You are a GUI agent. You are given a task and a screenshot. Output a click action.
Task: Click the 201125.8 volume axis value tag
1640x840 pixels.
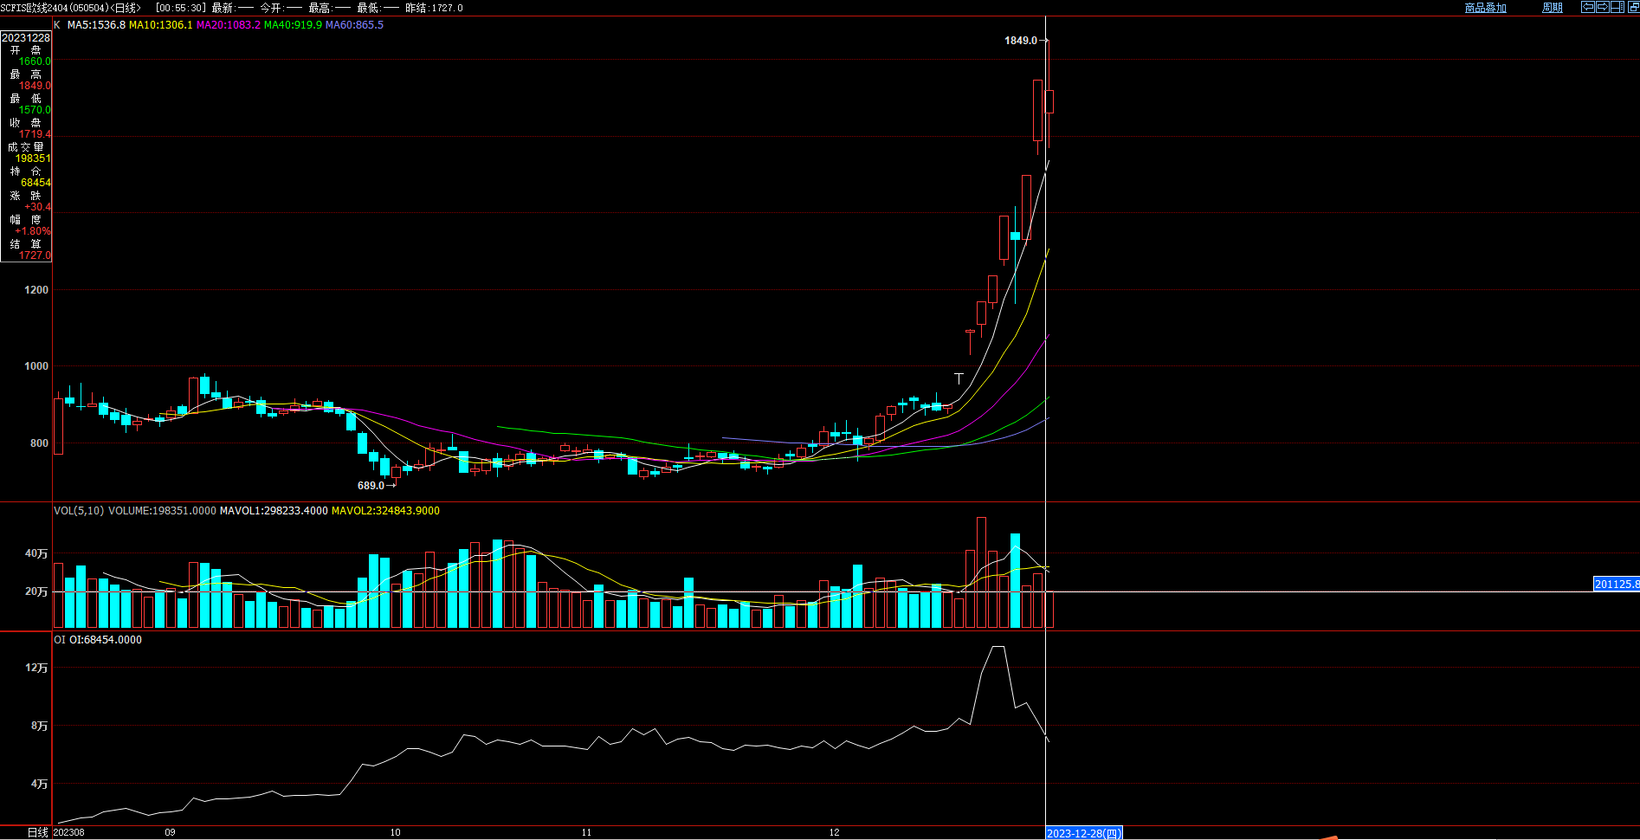pos(1617,585)
